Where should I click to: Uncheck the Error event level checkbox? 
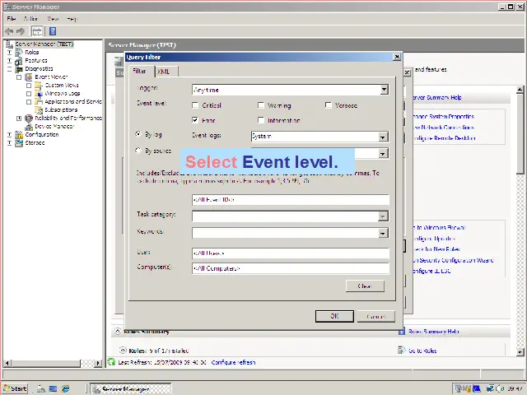(195, 120)
